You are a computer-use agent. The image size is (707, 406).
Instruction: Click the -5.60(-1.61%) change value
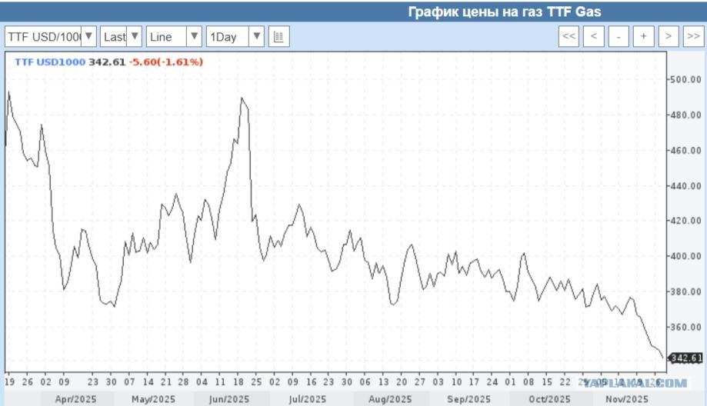click(x=166, y=62)
